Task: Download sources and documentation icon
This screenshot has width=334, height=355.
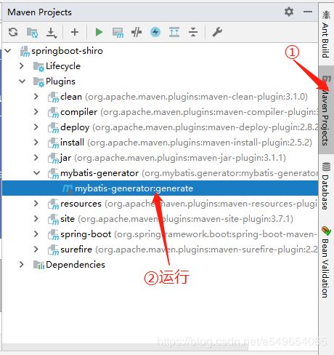Action: click(x=52, y=32)
